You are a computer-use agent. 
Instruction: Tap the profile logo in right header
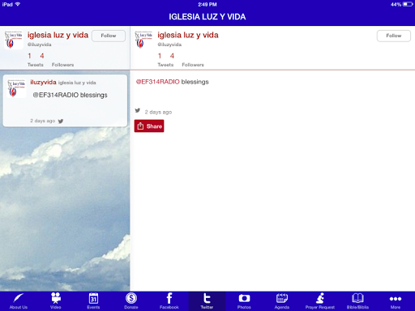(x=143, y=40)
